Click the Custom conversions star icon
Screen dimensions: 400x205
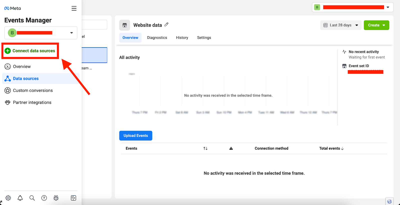coord(8,90)
